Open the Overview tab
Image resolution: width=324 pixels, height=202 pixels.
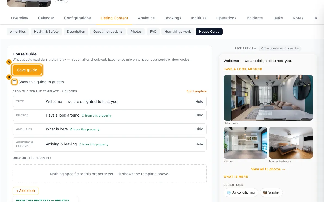[x=20, y=18]
